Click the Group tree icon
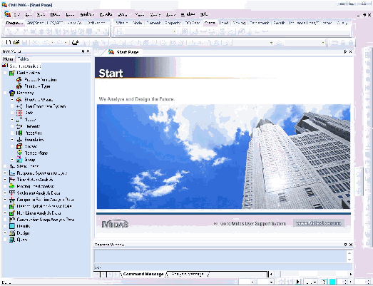 [19, 160]
